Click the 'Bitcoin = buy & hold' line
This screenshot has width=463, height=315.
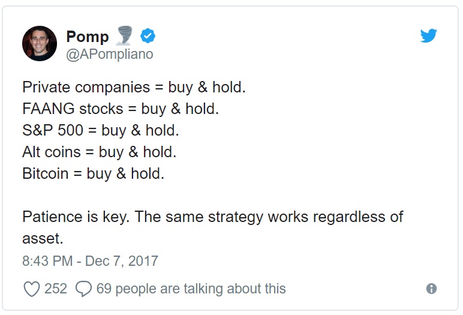(x=93, y=174)
